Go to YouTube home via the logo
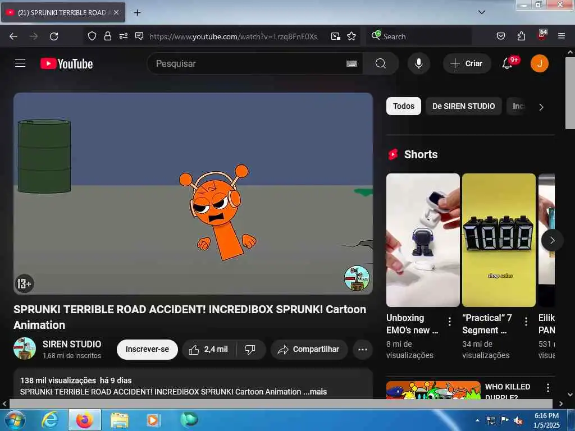Viewport: 575px width, 431px height. (66, 63)
